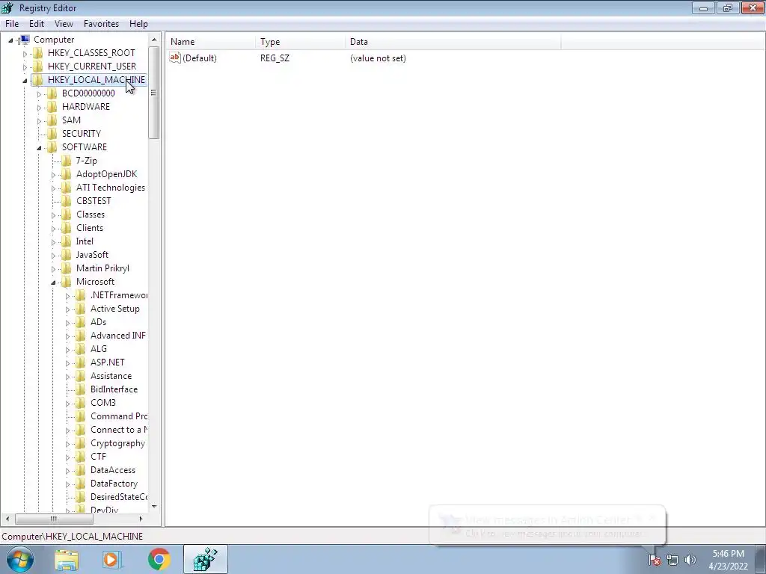This screenshot has height=574, width=766.
Task: Click the 7-Zip folder icon
Action: coord(67,161)
